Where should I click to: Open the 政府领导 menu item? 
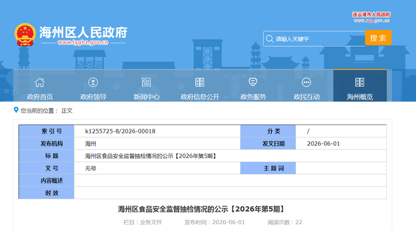point(93,97)
